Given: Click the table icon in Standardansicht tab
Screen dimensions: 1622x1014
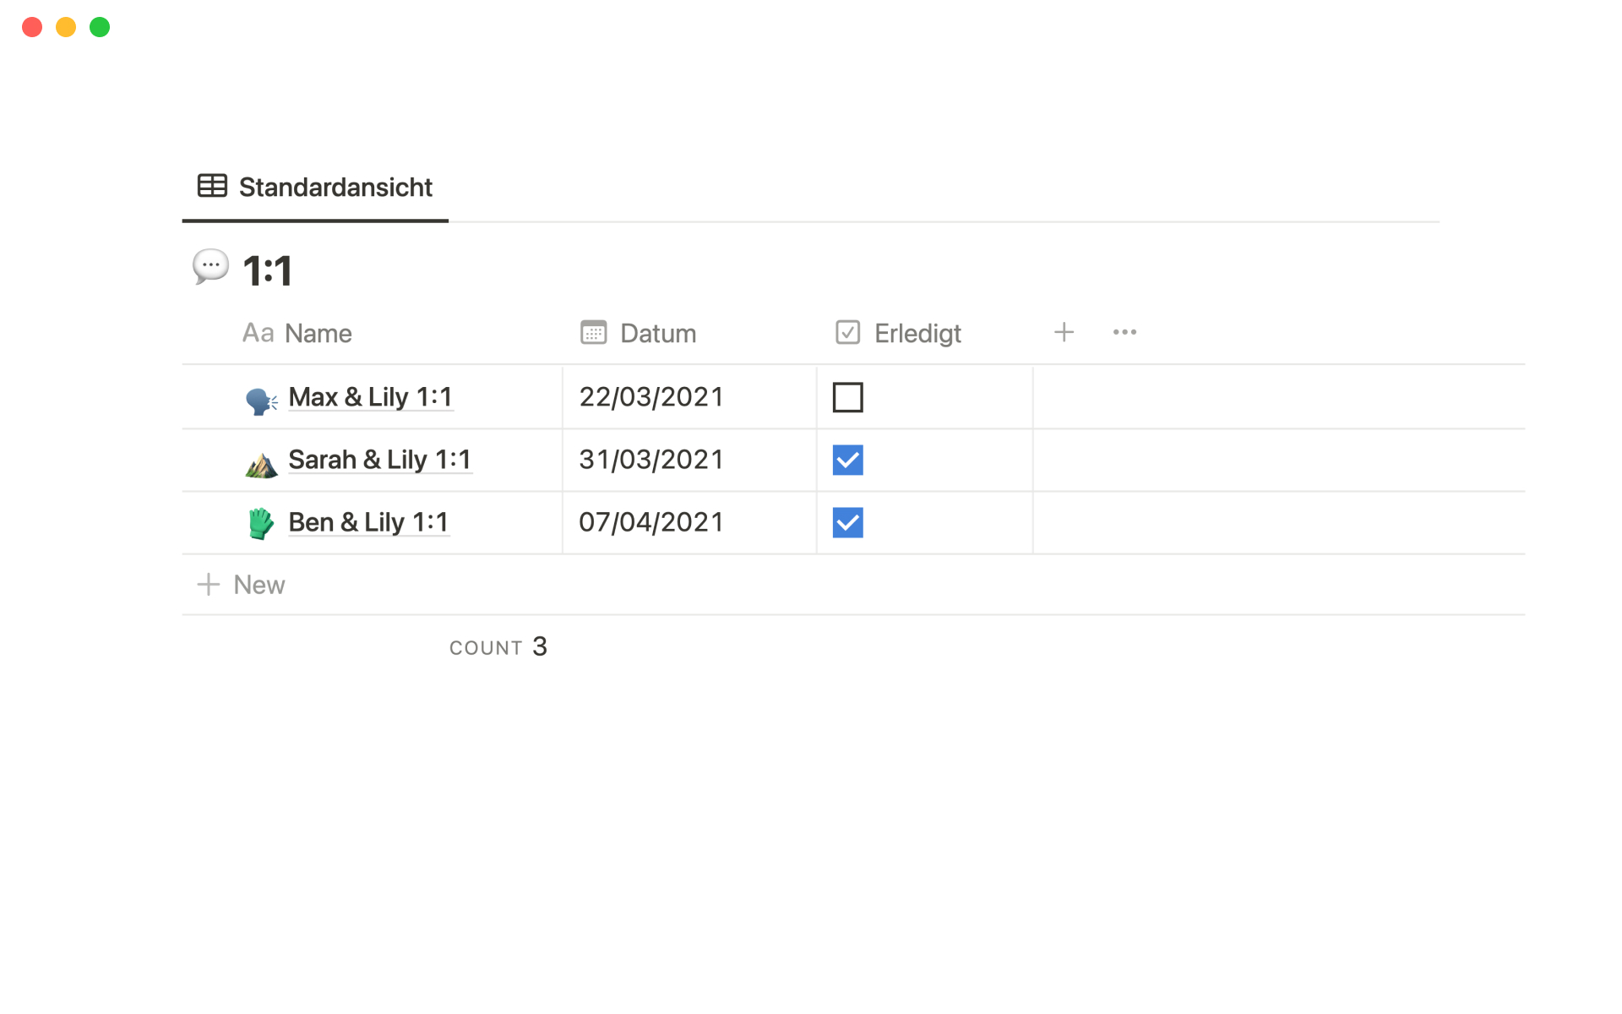Looking at the screenshot, I should click(212, 186).
